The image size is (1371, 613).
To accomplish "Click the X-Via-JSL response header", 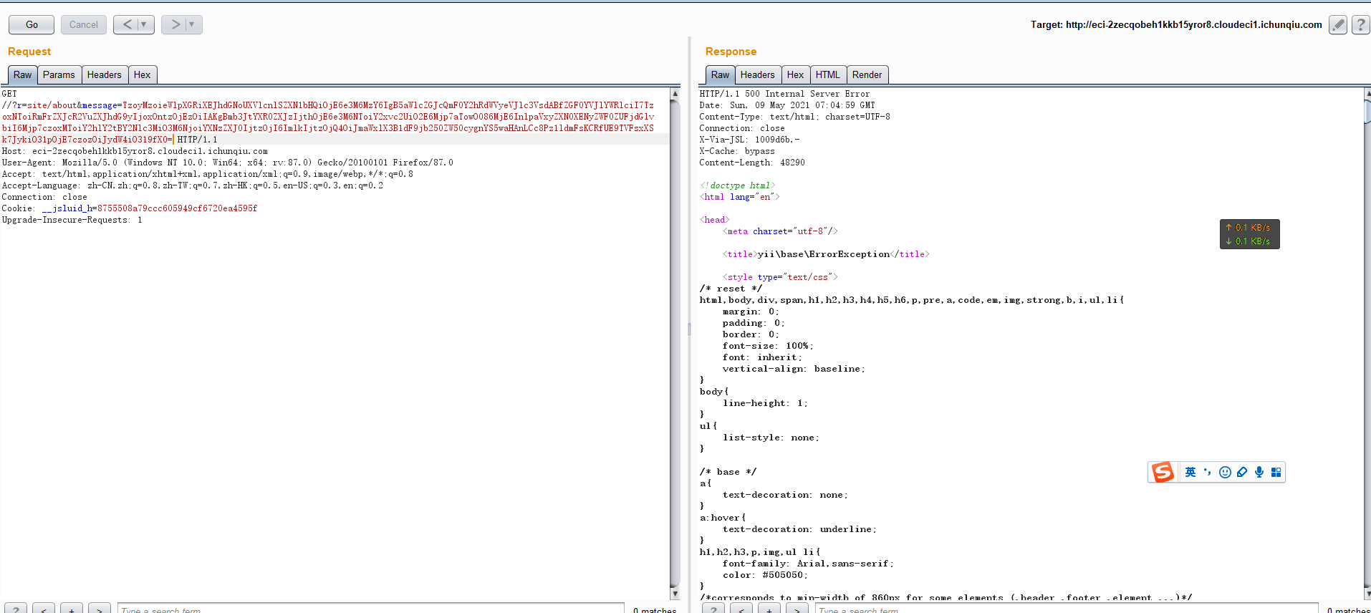I will pos(749,140).
